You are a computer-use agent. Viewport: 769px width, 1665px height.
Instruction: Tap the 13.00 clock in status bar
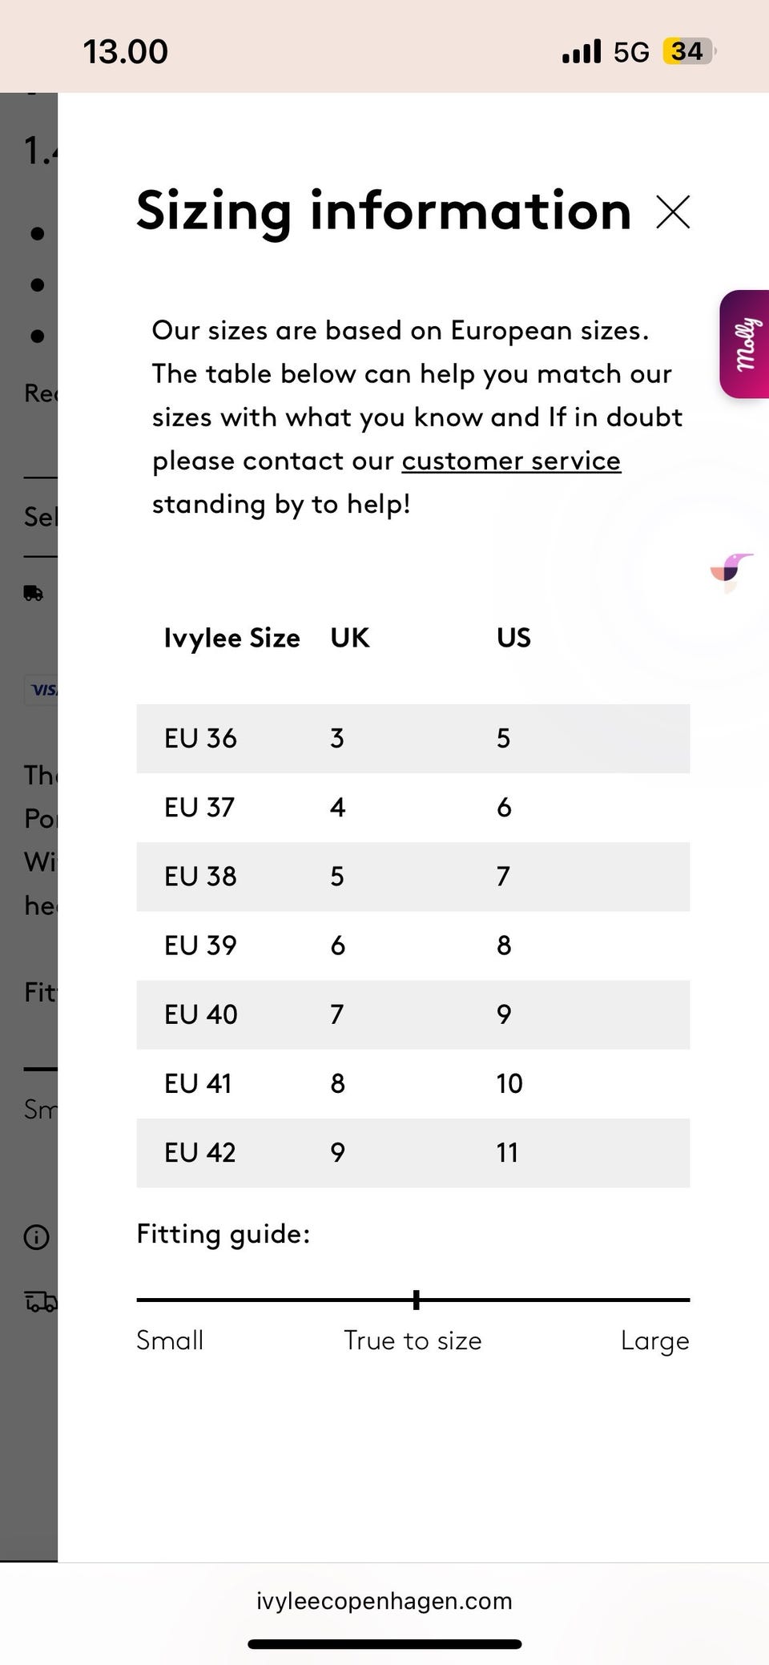coord(126,52)
